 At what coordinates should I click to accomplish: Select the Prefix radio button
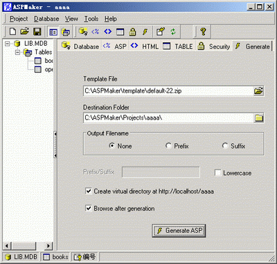tap(168, 146)
